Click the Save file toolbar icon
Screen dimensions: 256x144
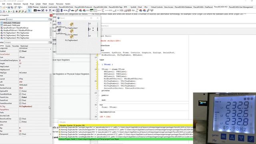9,7
